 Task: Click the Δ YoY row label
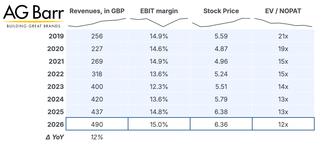(55, 137)
